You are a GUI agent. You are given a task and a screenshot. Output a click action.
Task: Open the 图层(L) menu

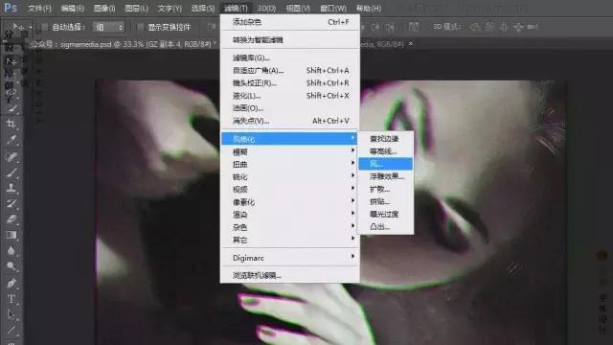(136, 8)
